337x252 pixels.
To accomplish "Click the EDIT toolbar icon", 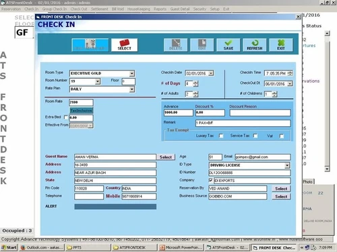I will [202, 45].
